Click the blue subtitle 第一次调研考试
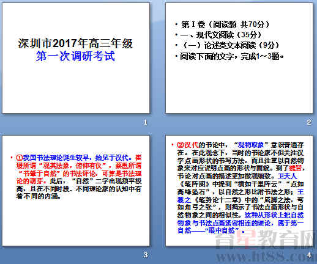Screen dimensions: 317x264 [x=75, y=56]
